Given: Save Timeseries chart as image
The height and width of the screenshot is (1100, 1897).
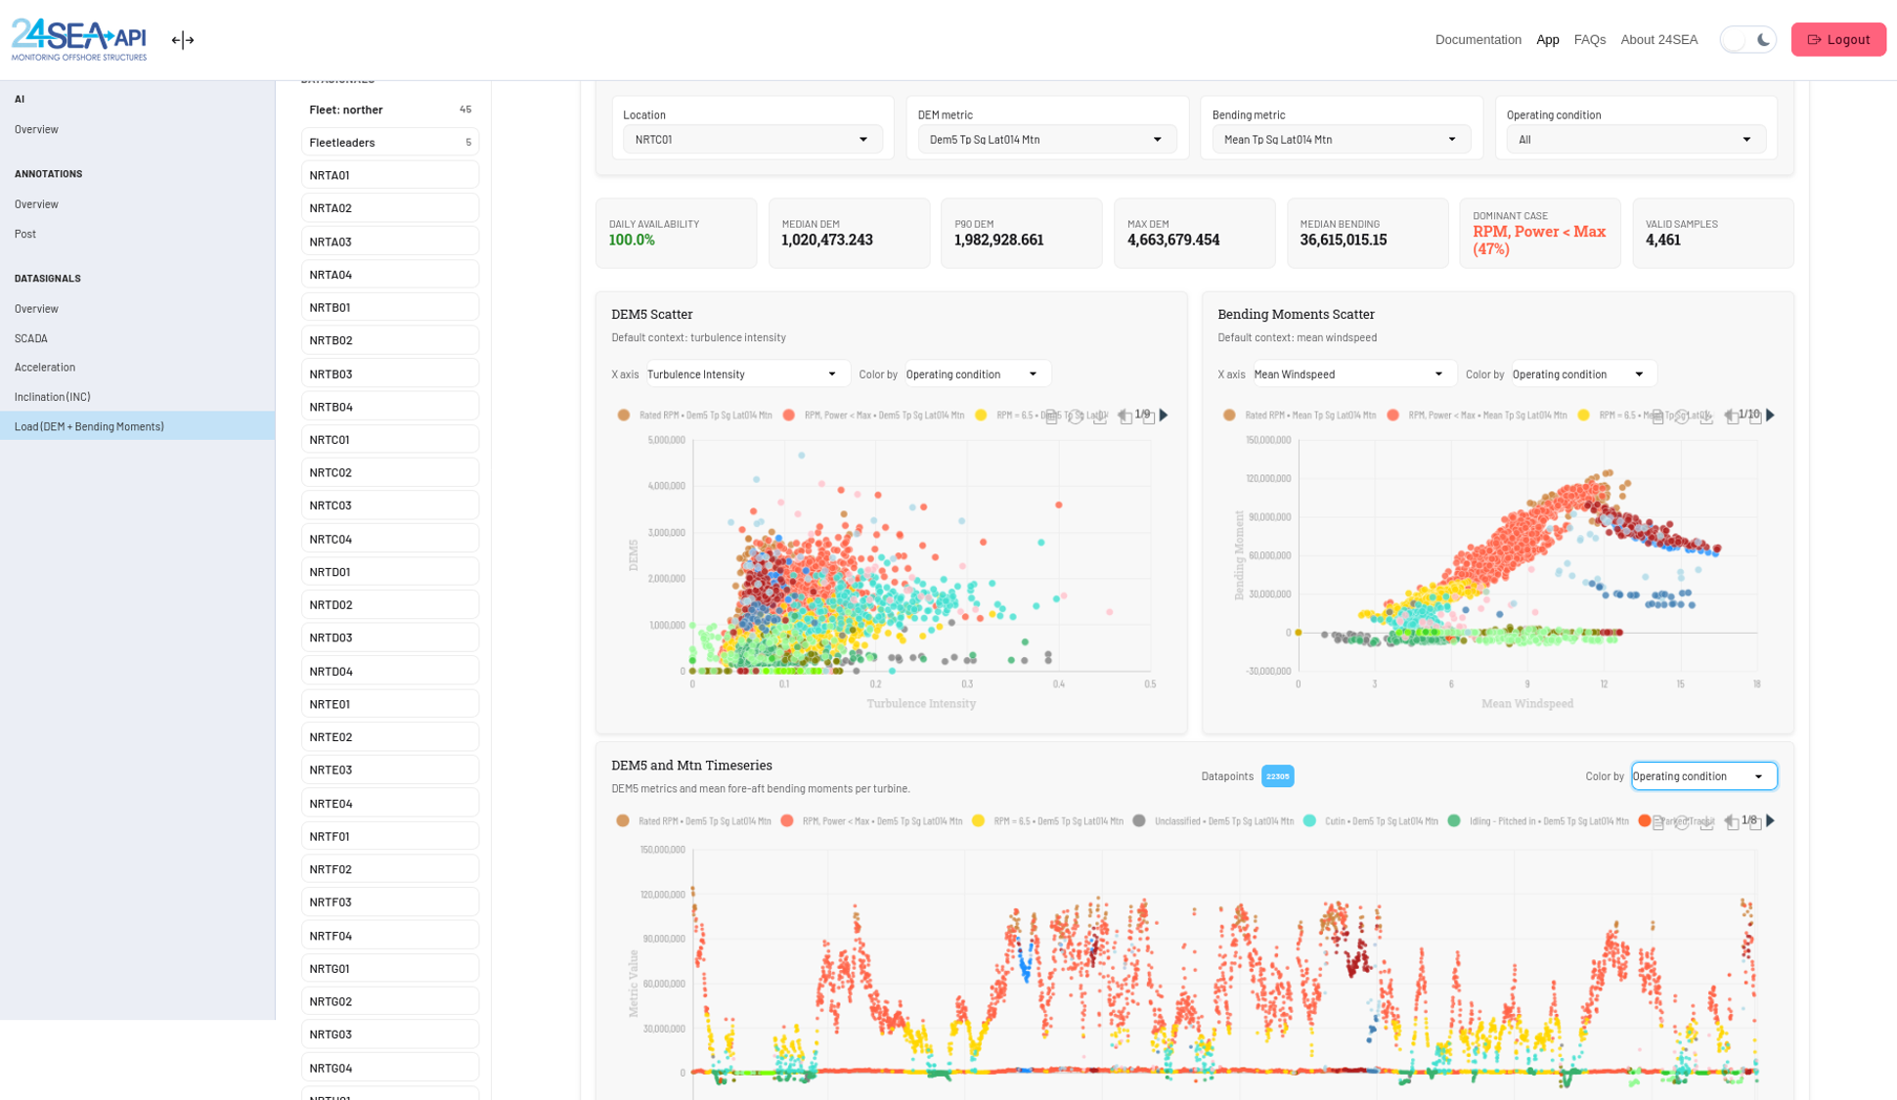Looking at the screenshot, I should point(1706,823).
